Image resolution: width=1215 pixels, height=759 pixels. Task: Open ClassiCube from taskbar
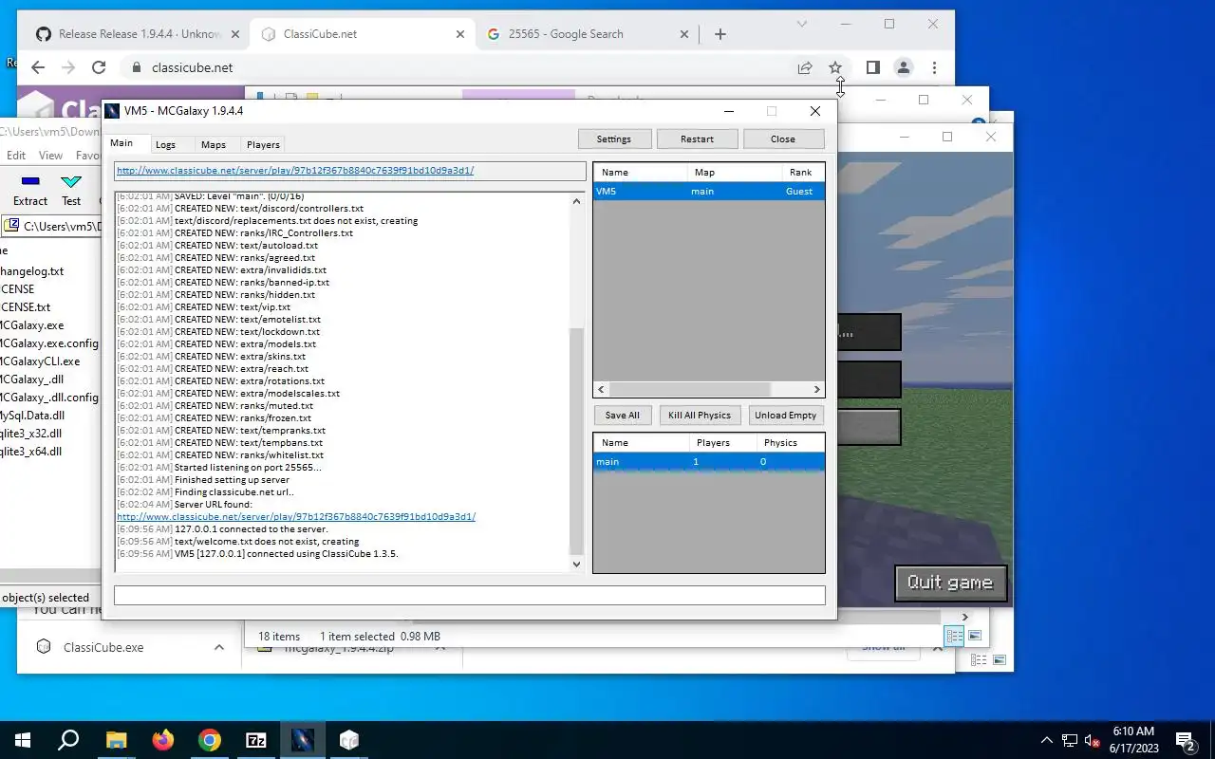[349, 740]
